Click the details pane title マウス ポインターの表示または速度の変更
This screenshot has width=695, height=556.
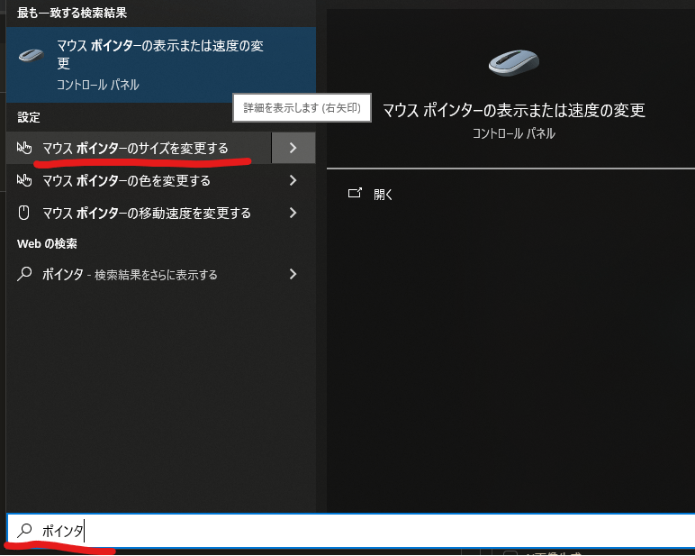coord(513,110)
